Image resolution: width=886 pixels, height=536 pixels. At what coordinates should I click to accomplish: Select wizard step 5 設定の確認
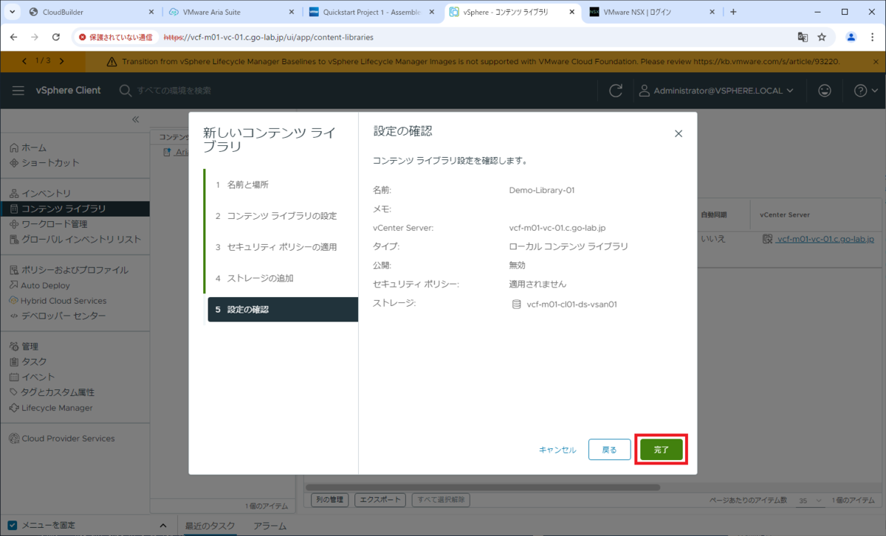[x=283, y=310]
